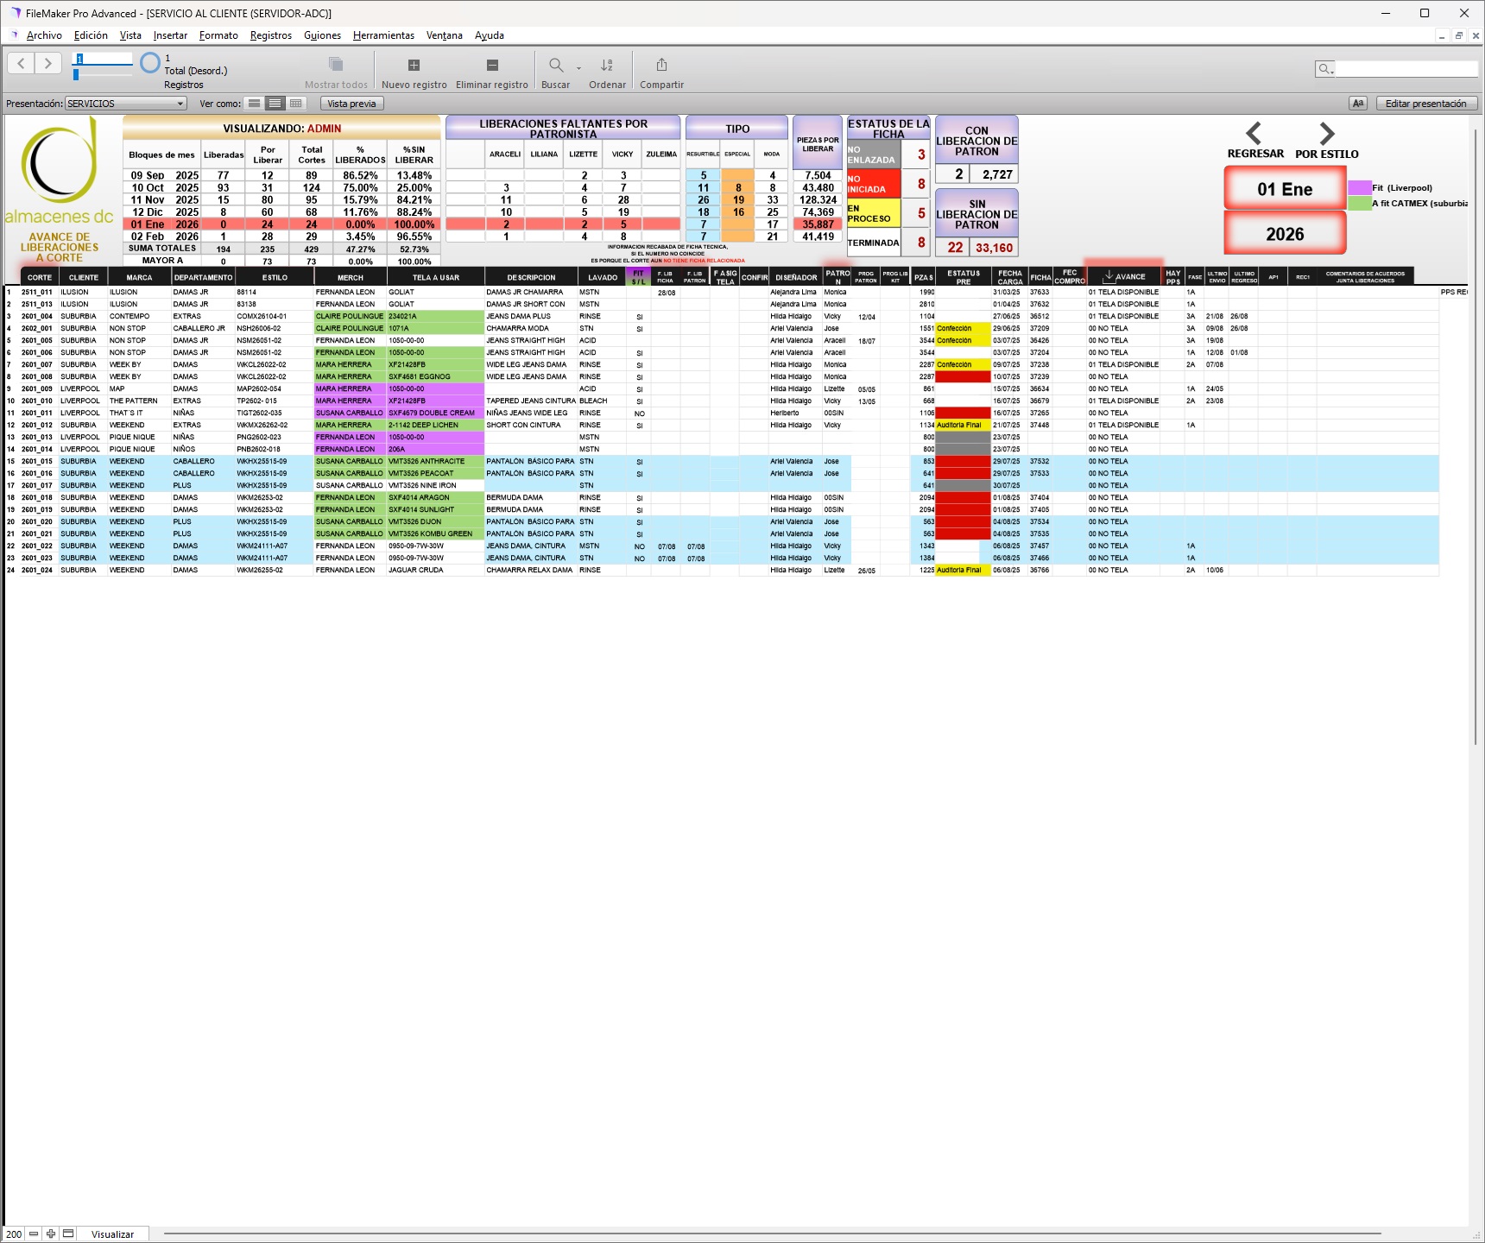The width and height of the screenshot is (1485, 1243).
Task: Switch to table view in Ver como
Action: coord(295,103)
